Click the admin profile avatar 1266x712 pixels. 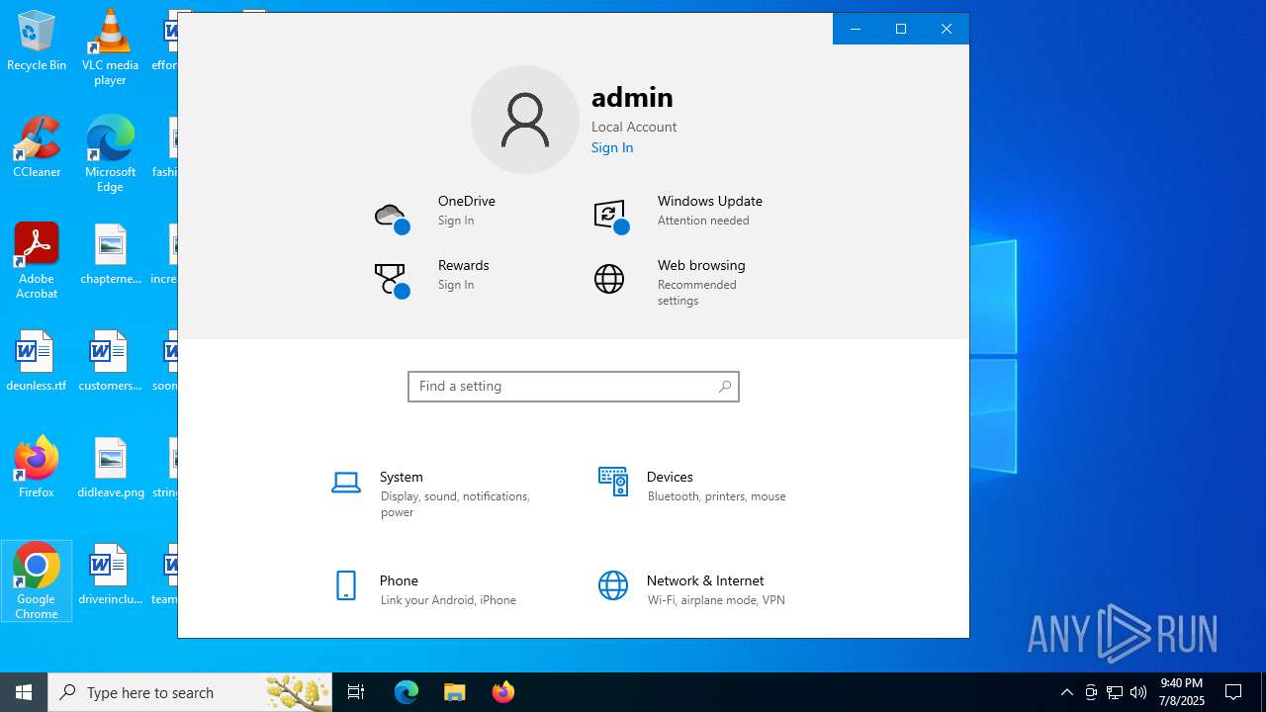[x=525, y=120]
